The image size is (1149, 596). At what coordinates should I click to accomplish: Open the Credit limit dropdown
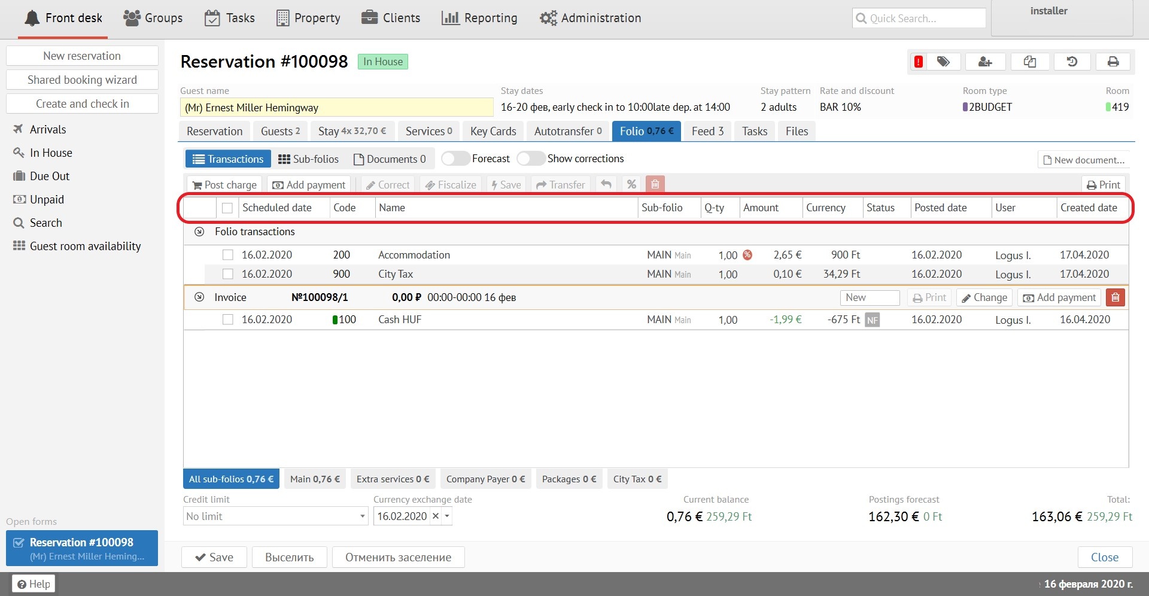click(362, 516)
